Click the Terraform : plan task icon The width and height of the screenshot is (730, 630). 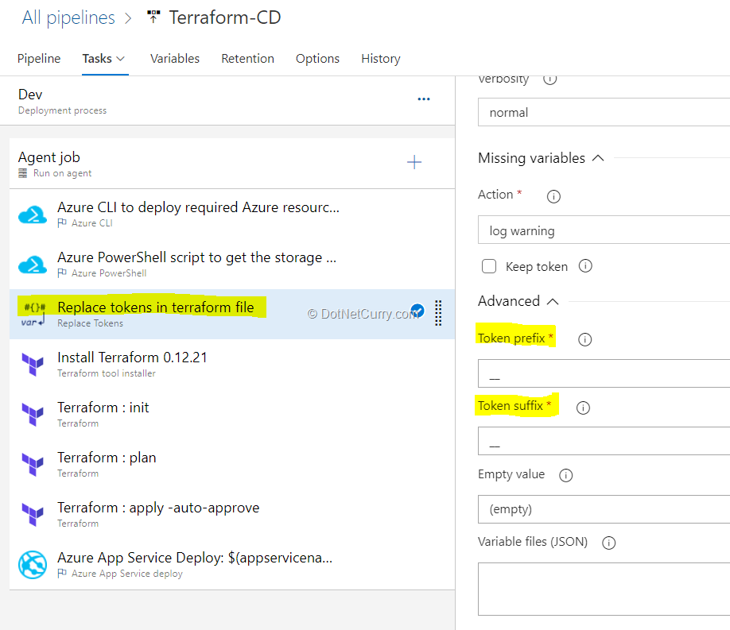point(33,465)
